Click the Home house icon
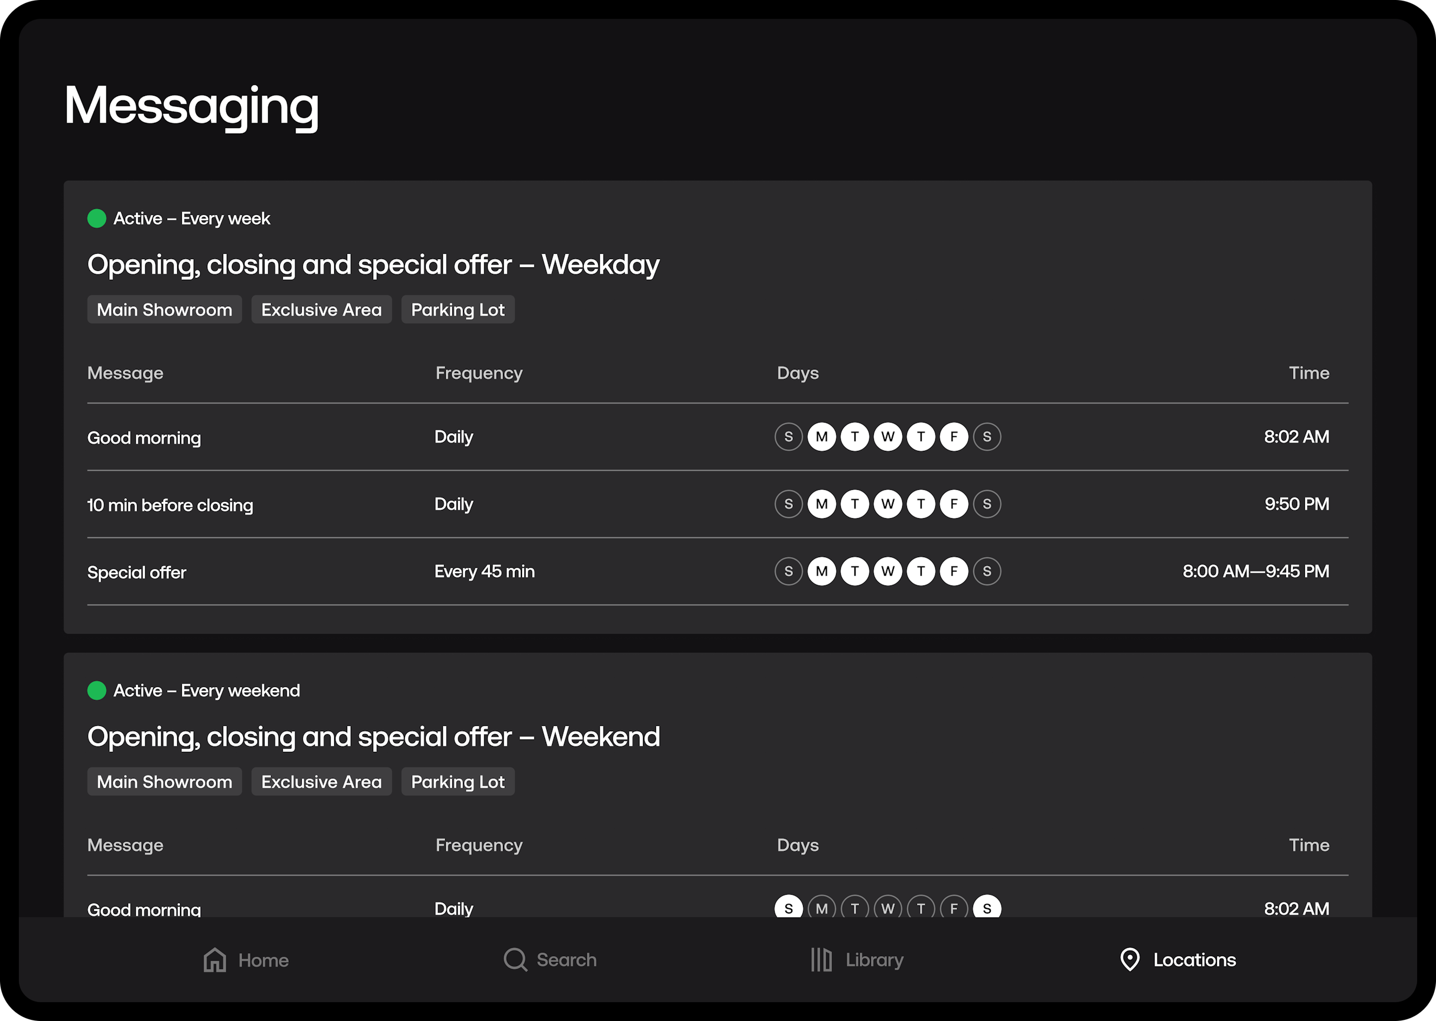The height and width of the screenshot is (1021, 1436). 214,960
